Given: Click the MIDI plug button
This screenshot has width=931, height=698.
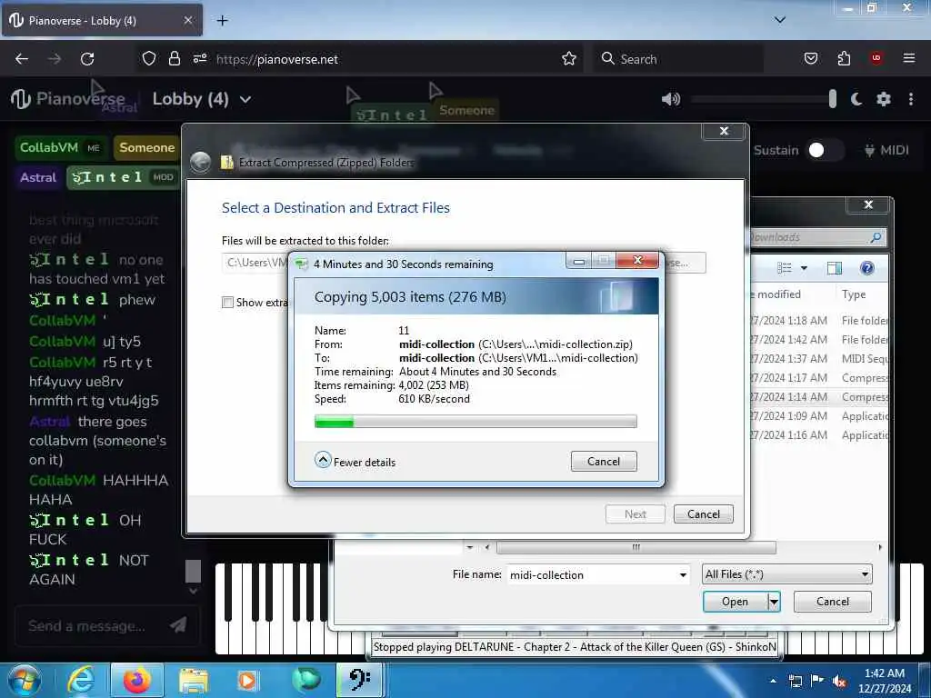Looking at the screenshot, I should tap(886, 150).
